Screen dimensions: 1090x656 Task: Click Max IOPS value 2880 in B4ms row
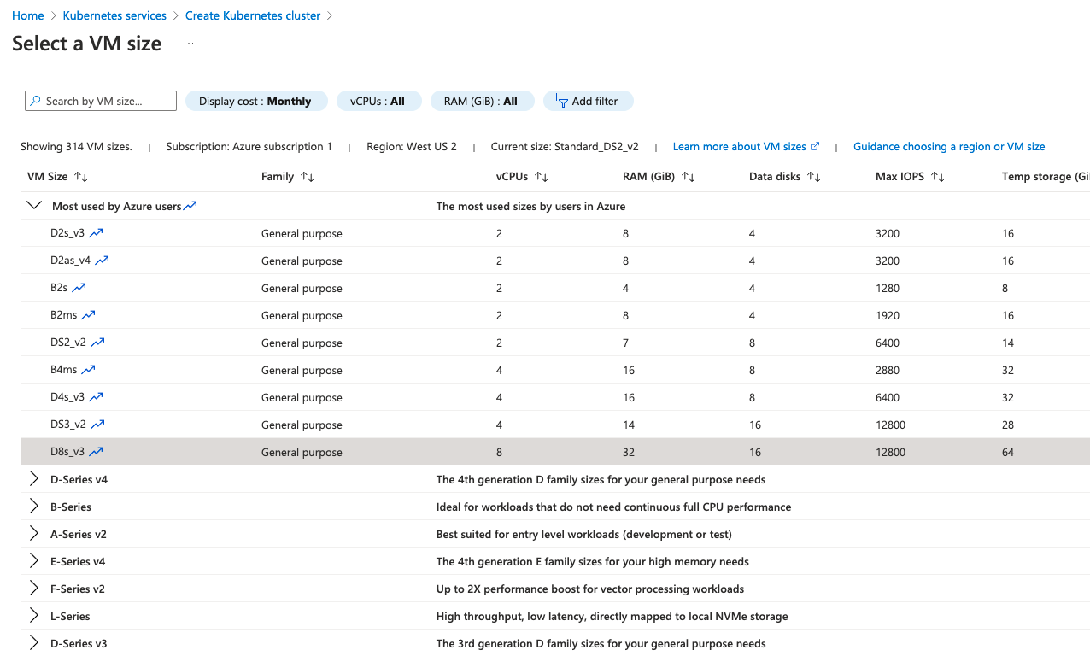pos(888,370)
